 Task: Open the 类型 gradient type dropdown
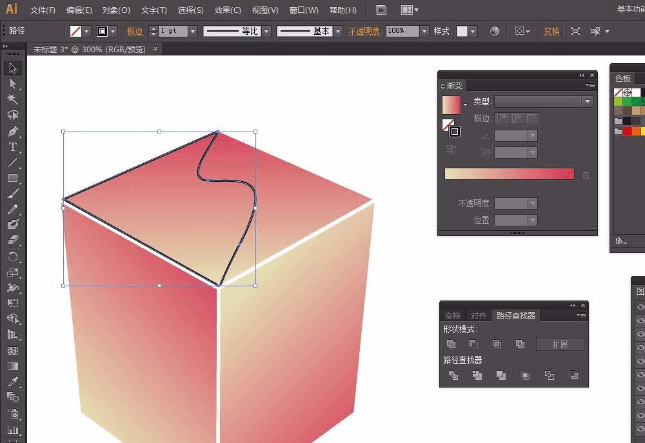click(586, 102)
